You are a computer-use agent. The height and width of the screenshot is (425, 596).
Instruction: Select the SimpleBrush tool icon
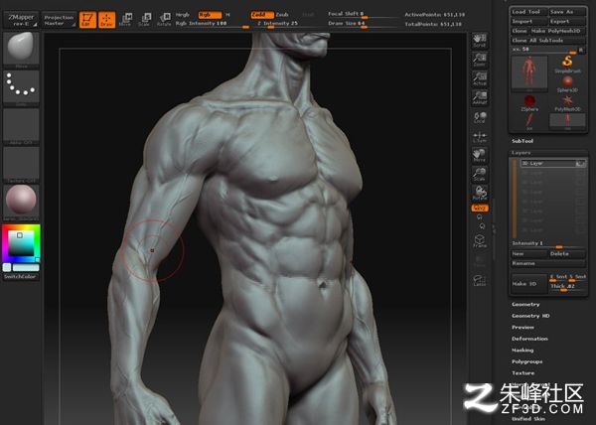[567, 65]
